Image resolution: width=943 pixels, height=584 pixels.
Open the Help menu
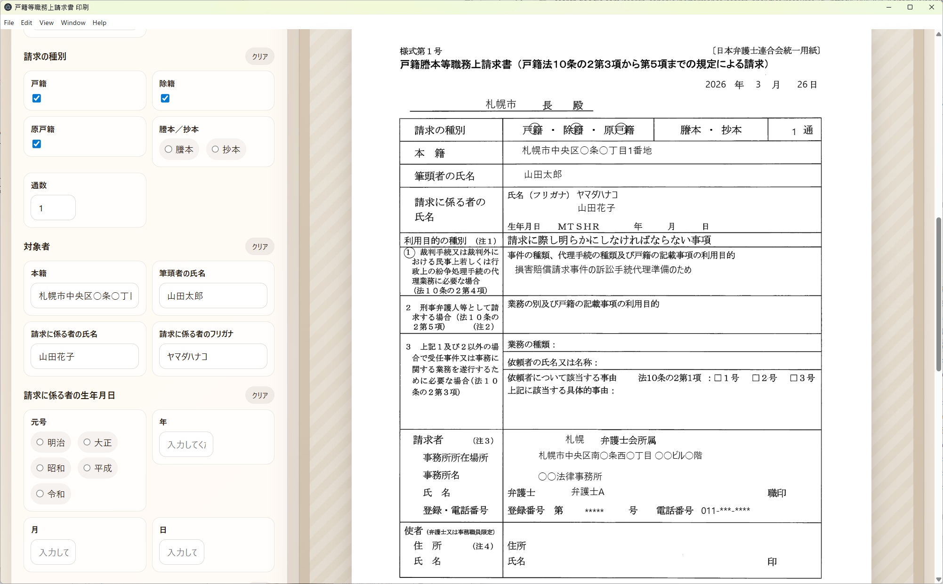click(x=99, y=23)
